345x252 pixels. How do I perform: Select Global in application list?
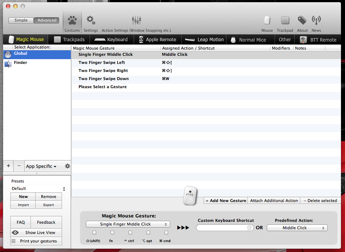point(37,54)
